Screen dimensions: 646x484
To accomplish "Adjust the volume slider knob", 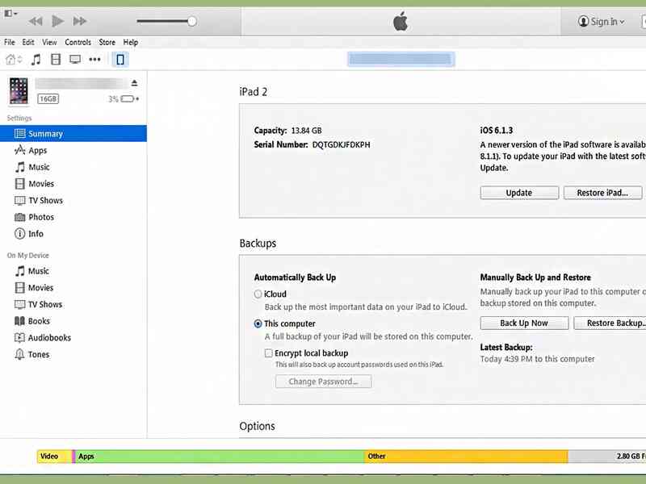I will point(192,22).
